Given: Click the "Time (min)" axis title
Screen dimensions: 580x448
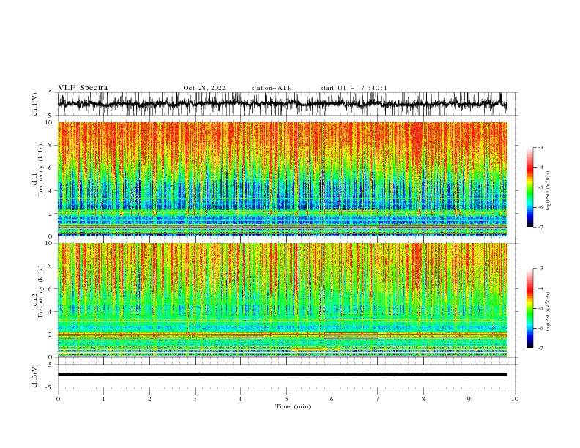Looking at the screenshot, I should [x=293, y=406].
